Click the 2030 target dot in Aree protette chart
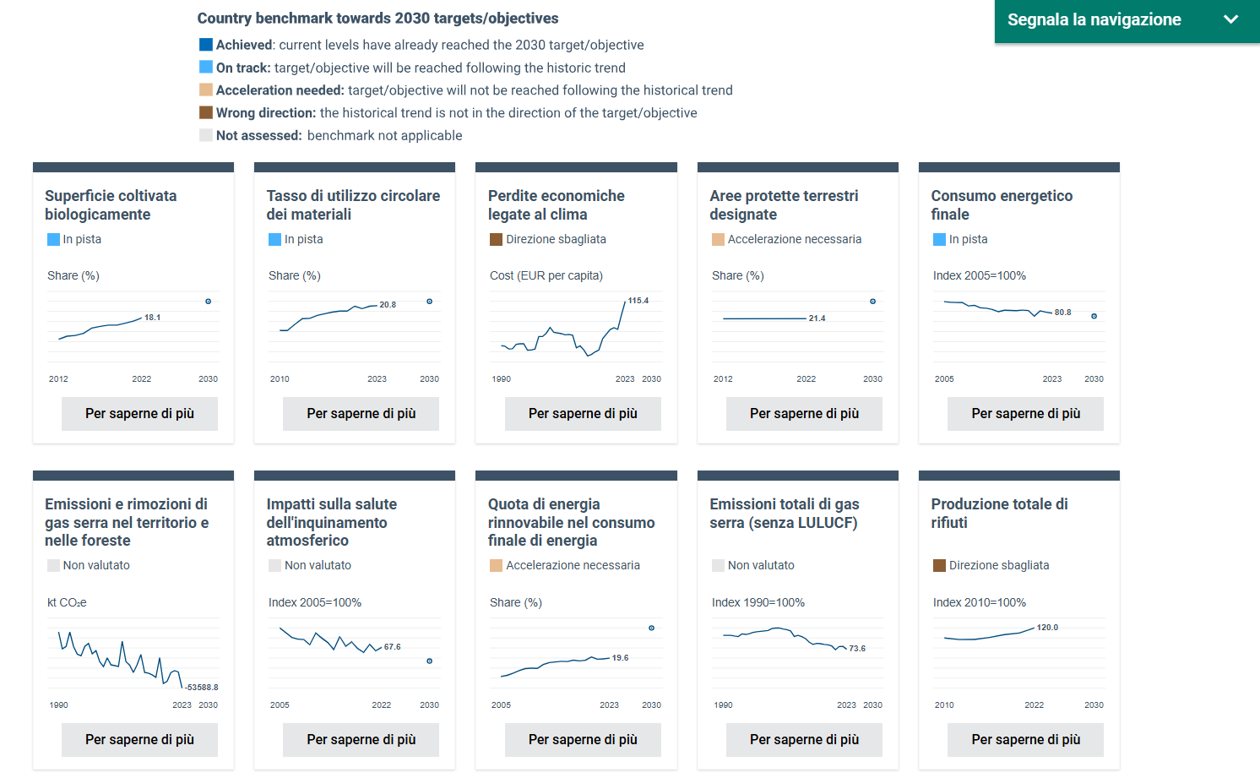 (x=872, y=302)
